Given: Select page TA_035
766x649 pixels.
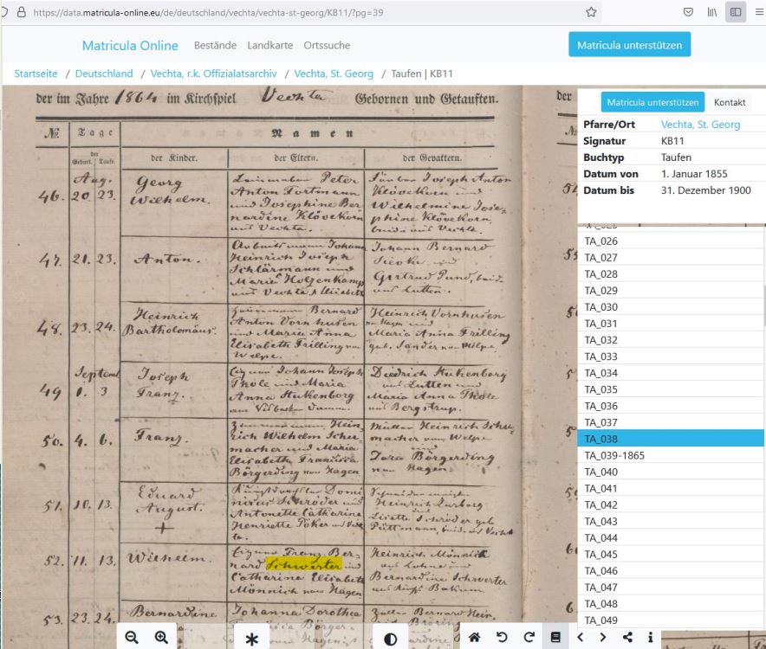Looking at the screenshot, I should tap(671, 389).
